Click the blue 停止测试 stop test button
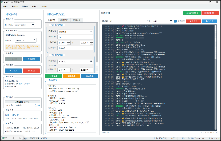221x141 pixels. (x=31, y=59)
